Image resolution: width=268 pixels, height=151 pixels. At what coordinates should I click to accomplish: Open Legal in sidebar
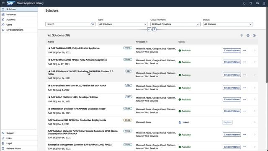(x=19, y=143)
